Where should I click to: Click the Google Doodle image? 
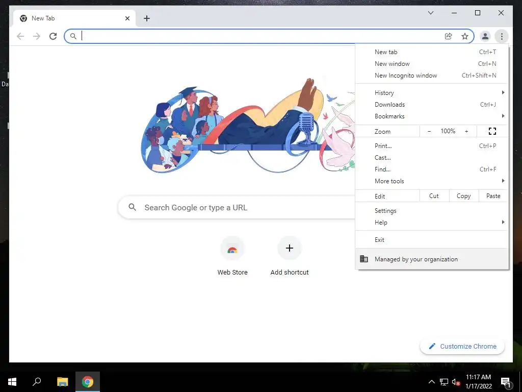click(248, 126)
